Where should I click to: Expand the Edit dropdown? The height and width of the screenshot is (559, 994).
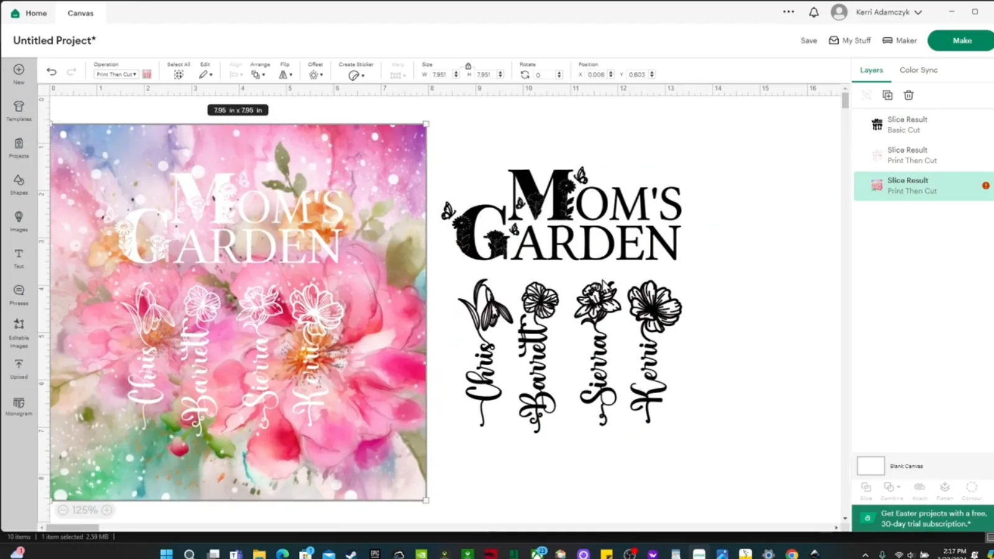[x=206, y=75]
